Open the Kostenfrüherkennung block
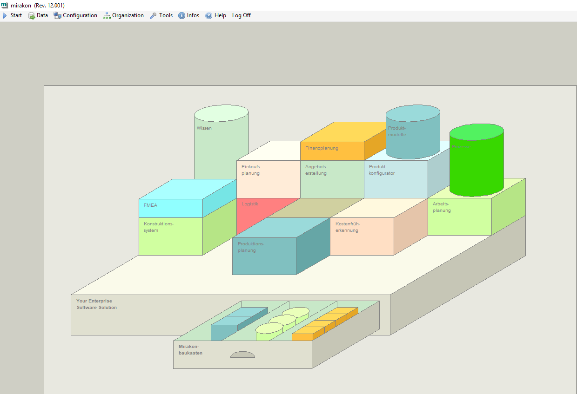 click(x=362, y=236)
